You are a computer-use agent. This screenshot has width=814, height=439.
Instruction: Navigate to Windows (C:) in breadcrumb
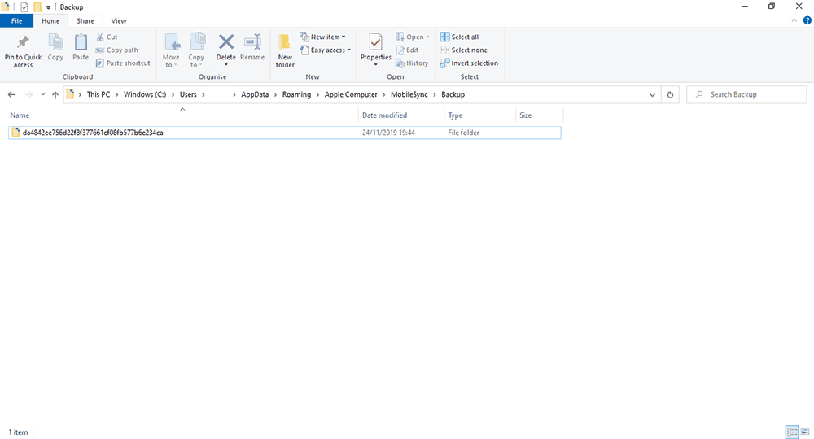pos(145,94)
